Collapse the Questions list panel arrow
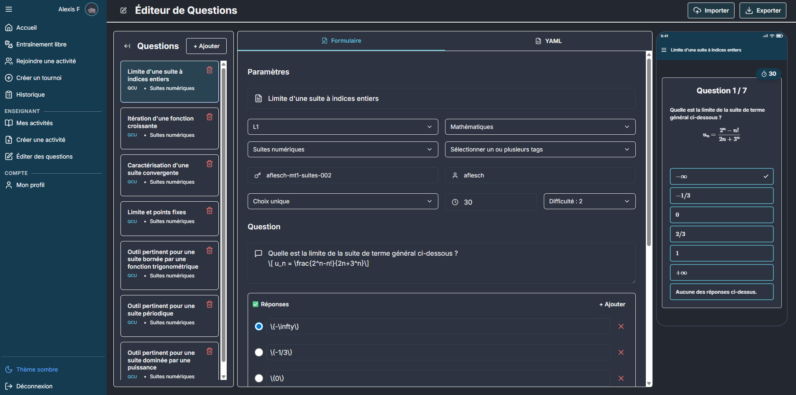The image size is (796, 395). [127, 46]
